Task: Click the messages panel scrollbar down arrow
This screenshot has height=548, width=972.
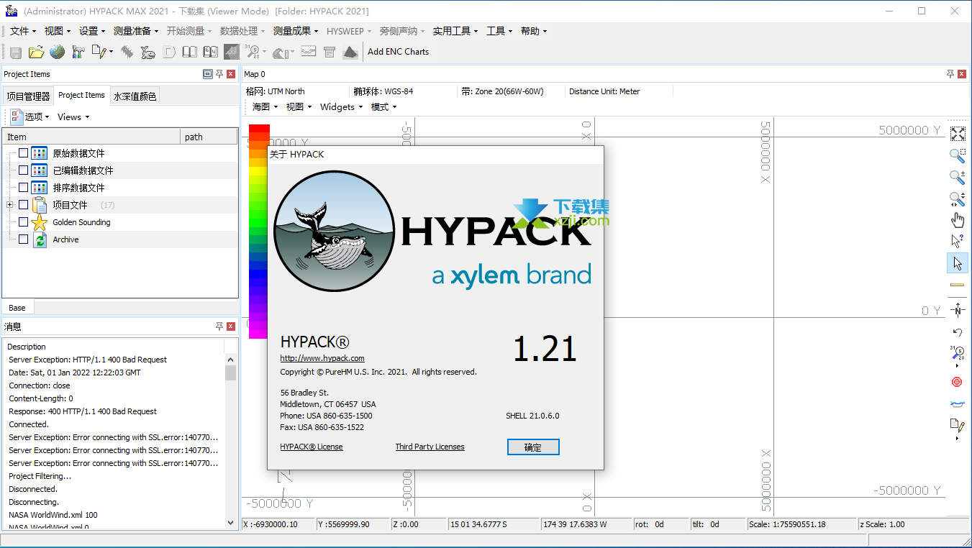Action: click(231, 523)
